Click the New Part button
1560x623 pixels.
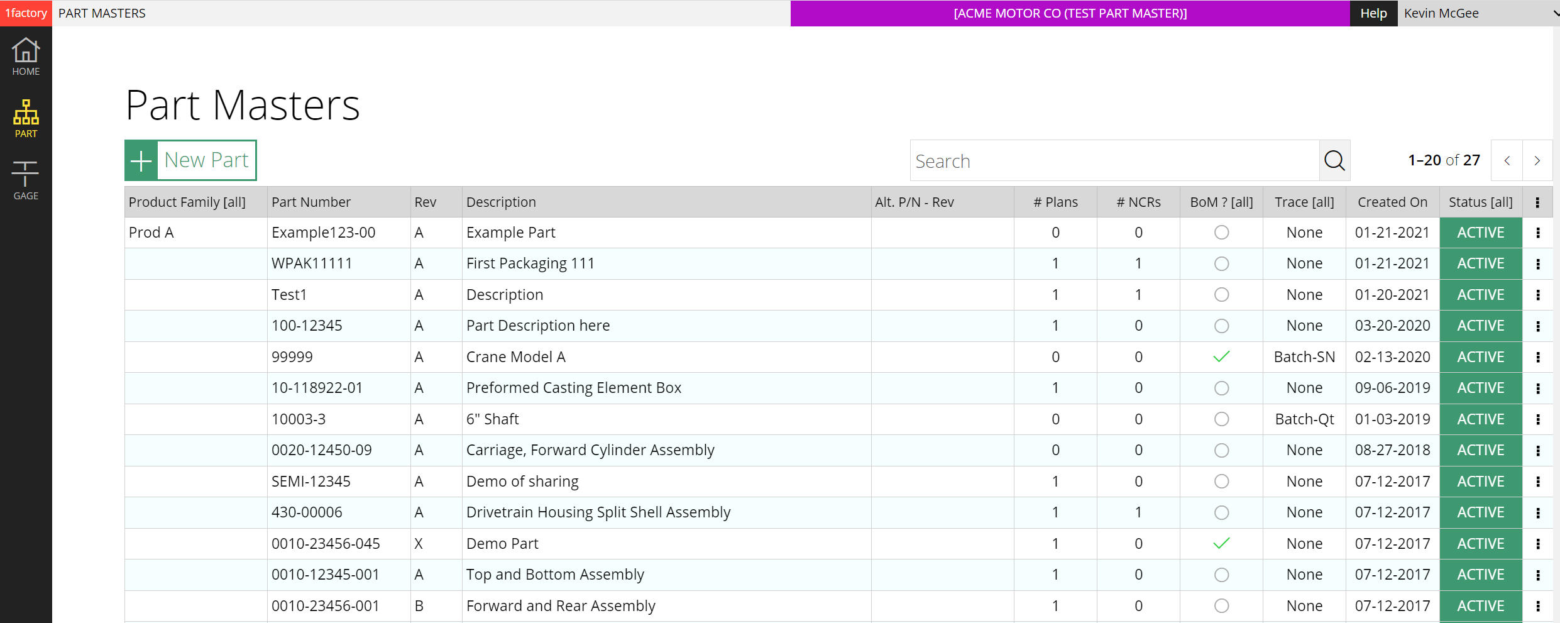191,160
